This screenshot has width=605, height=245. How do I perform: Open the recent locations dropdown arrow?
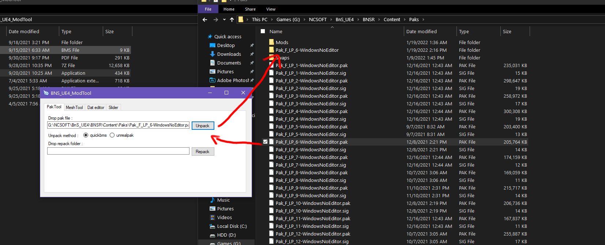[224, 20]
